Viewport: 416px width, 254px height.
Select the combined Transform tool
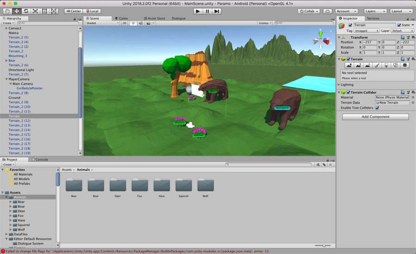pos(54,11)
